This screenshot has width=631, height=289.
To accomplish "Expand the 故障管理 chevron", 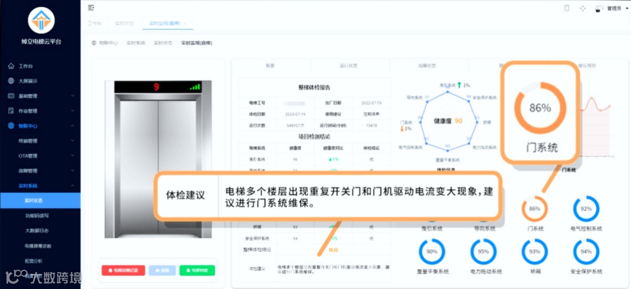I will 72,171.
